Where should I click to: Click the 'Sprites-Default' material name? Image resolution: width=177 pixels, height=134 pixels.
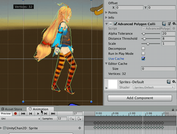[x=131, y=82]
